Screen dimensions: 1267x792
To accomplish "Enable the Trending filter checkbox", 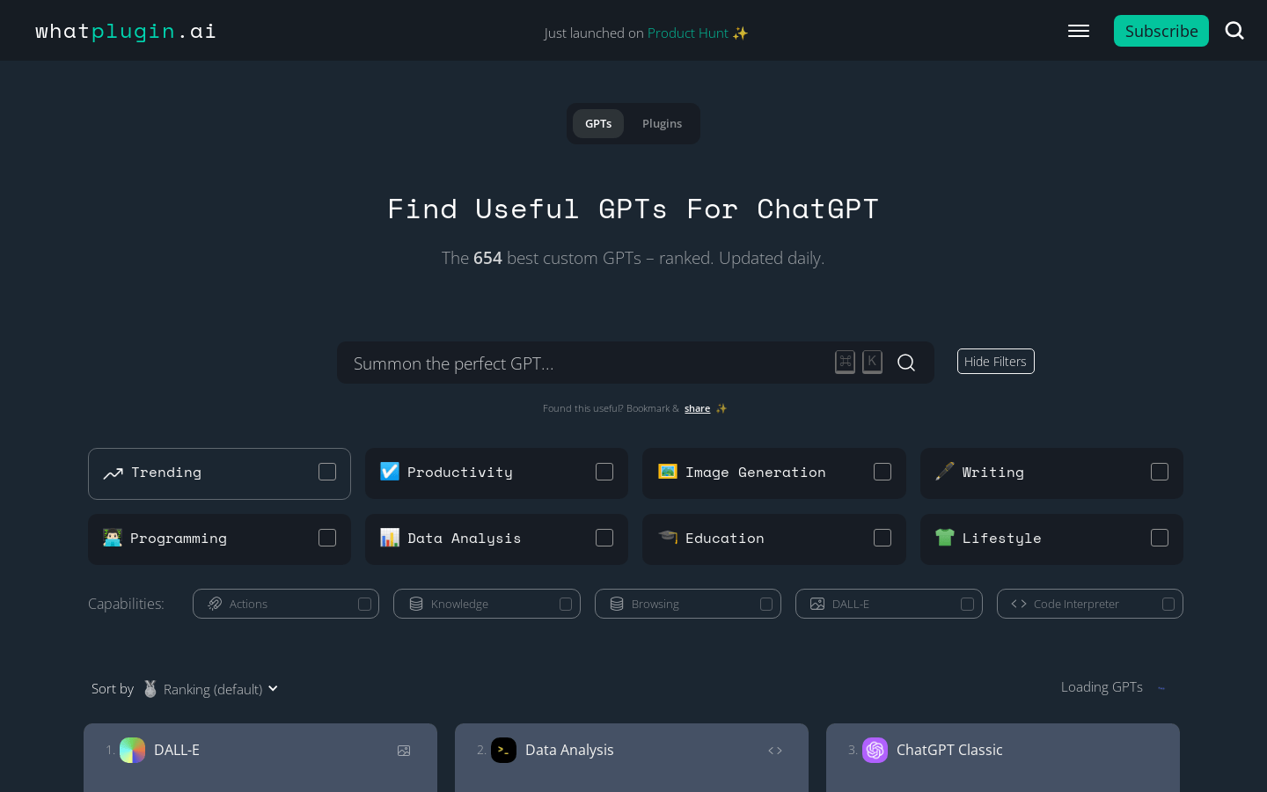I will click(326, 472).
